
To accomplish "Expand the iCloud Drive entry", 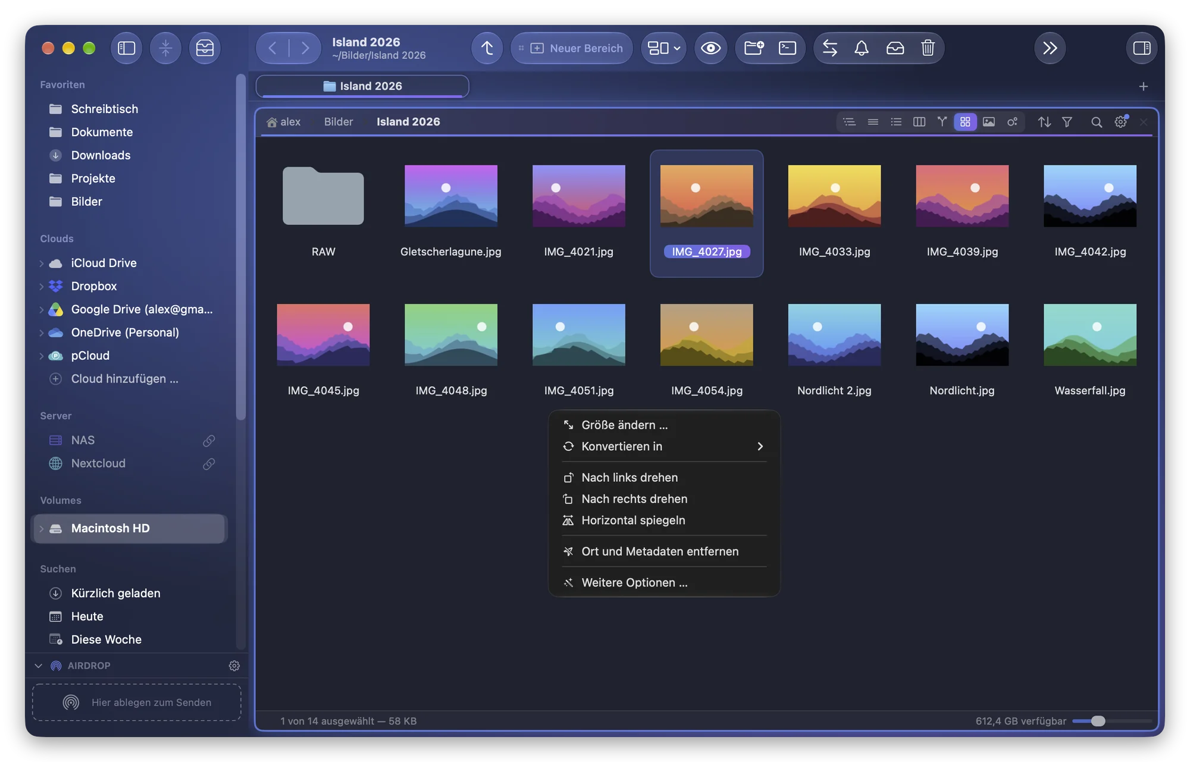I will [41, 264].
